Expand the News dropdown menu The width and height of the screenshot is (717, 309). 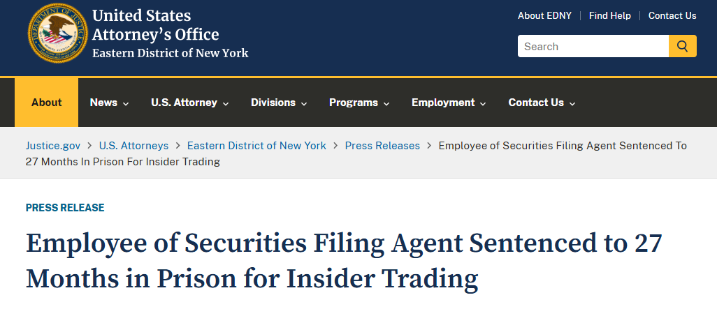coord(109,103)
